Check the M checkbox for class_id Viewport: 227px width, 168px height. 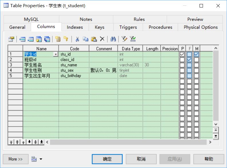(196, 60)
